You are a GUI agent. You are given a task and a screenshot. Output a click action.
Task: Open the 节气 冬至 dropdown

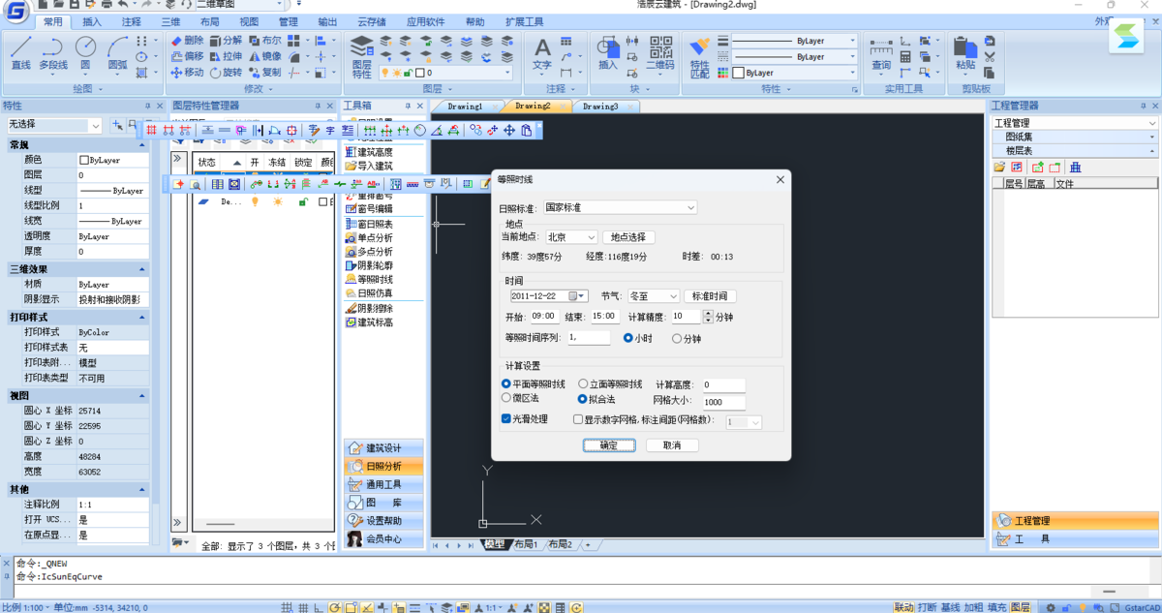pos(654,295)
